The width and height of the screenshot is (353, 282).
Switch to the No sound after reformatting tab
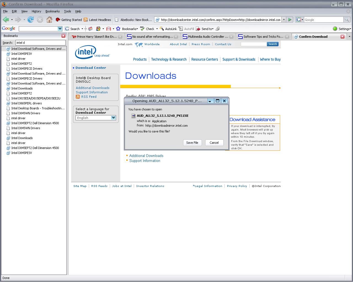152,37
